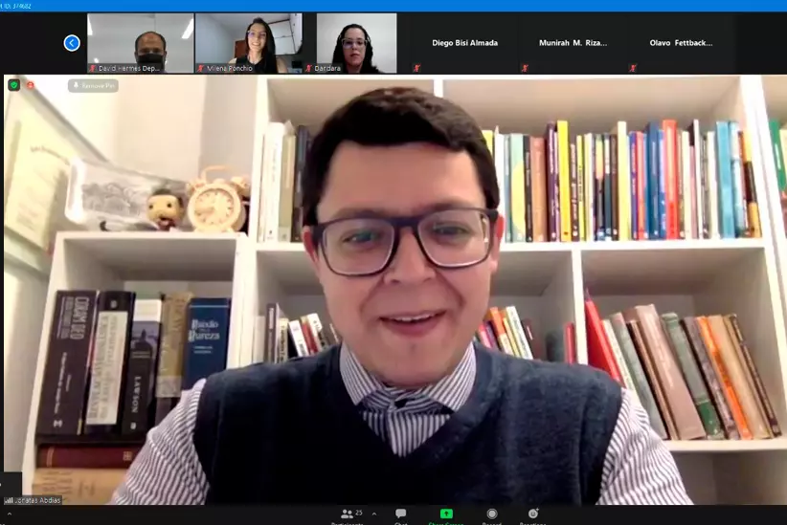Click the green Share Screen icon

tap(446, 514)
